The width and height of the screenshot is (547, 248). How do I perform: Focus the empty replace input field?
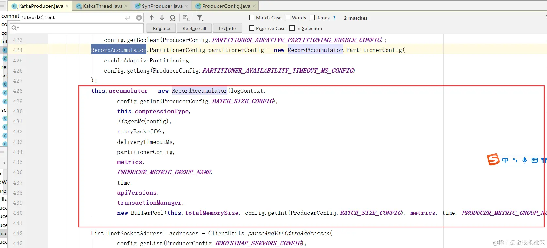[77, 28]
